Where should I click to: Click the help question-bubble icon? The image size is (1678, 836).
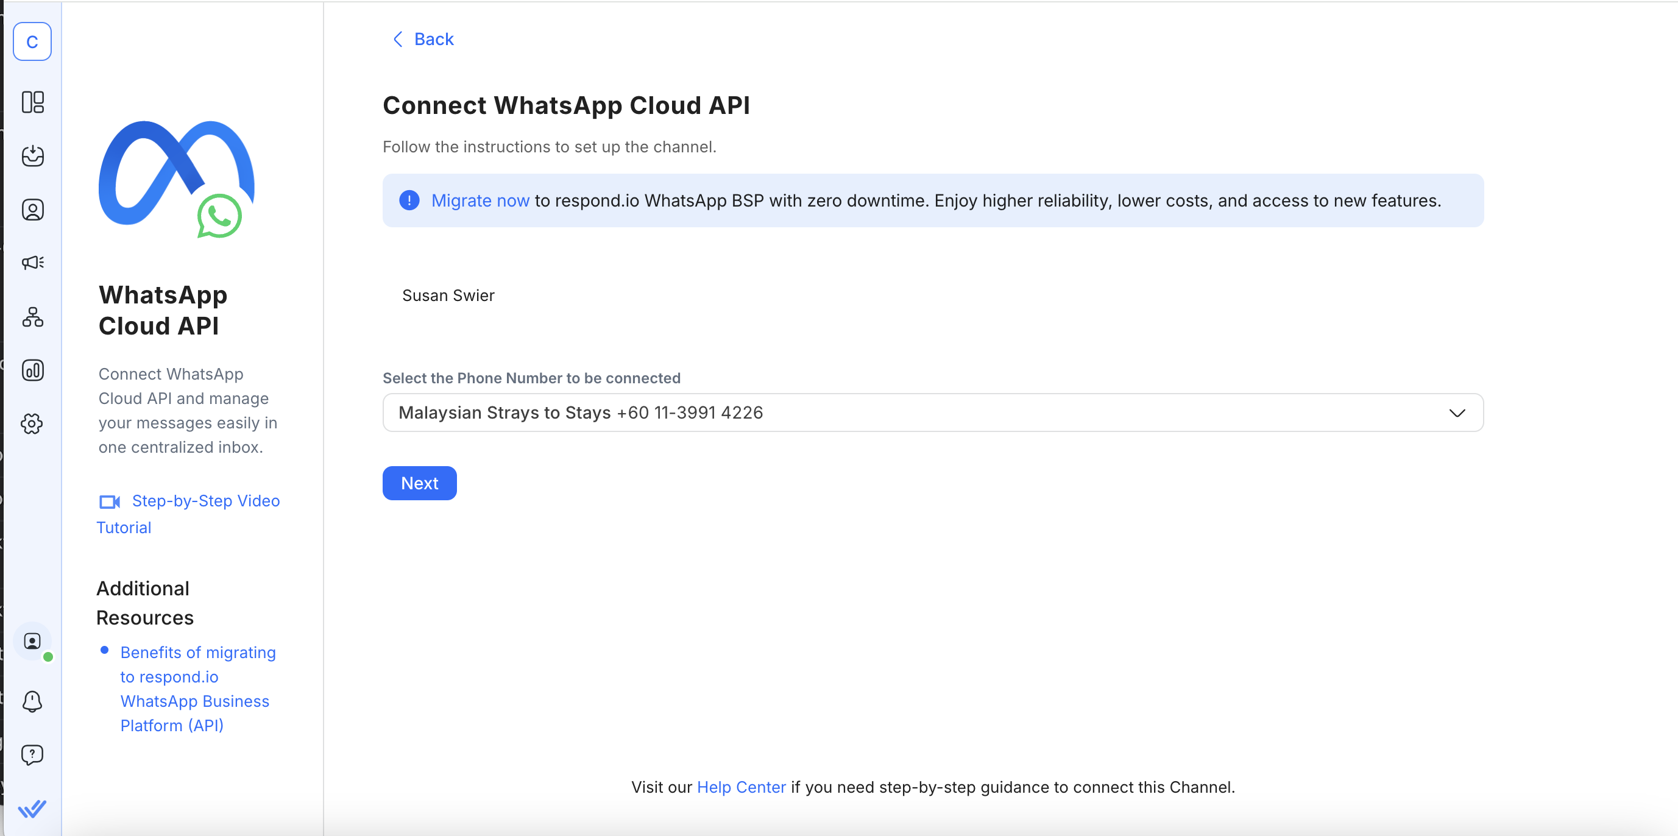pos(32,754)
